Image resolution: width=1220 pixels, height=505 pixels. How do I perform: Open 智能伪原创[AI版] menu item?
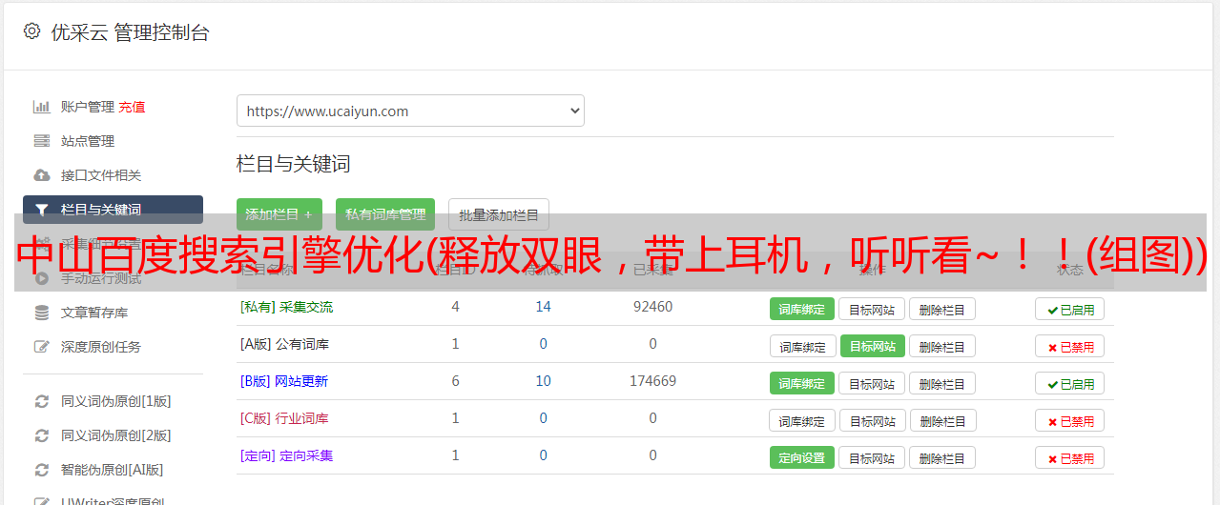[113, 470]
